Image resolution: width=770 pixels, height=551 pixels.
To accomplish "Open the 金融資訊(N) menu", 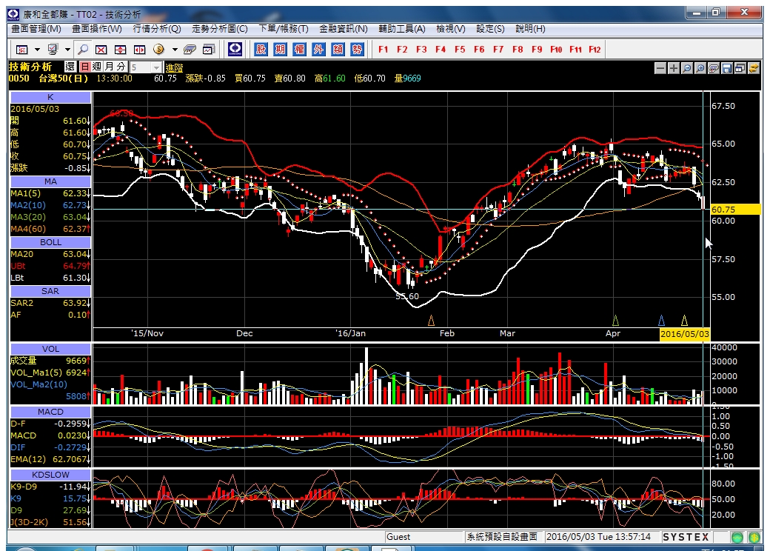I will coord(344,29).
